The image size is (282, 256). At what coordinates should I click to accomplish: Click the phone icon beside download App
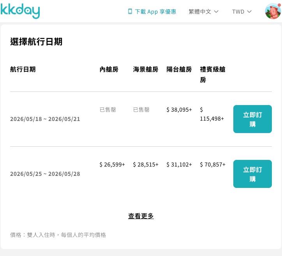[x=130, y=12]
